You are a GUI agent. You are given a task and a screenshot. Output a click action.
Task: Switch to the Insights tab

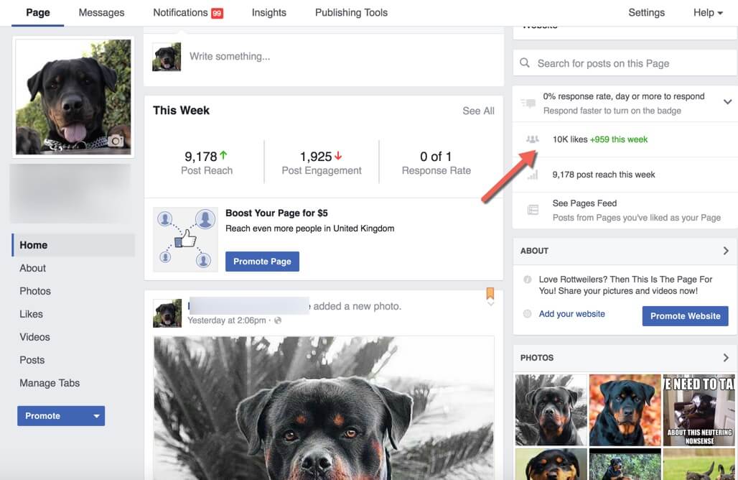click(268, 12)
